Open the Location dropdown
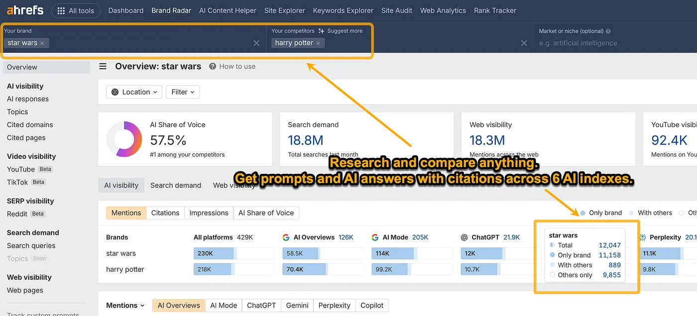The width and height of the screenshot is (697, 316). pos(134,92)
